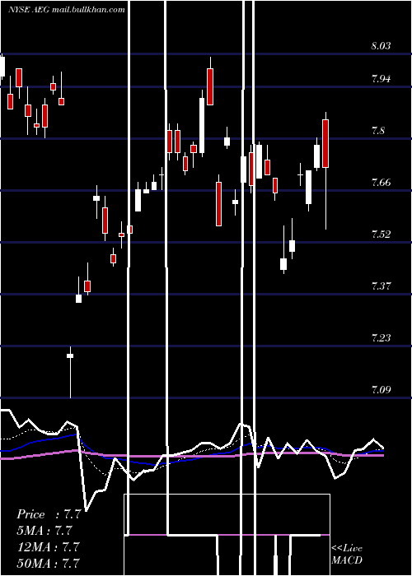Click the 5MA : 7.7 readout
This screenshot has width=412, height=576.
point(44,531)
